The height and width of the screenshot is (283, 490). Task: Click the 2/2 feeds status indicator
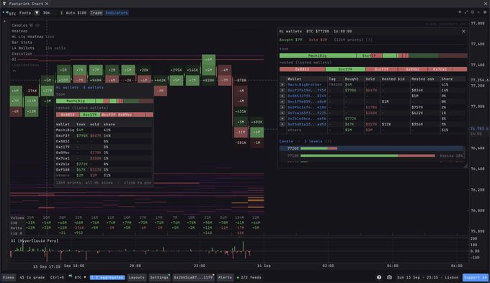coord(249,277)
